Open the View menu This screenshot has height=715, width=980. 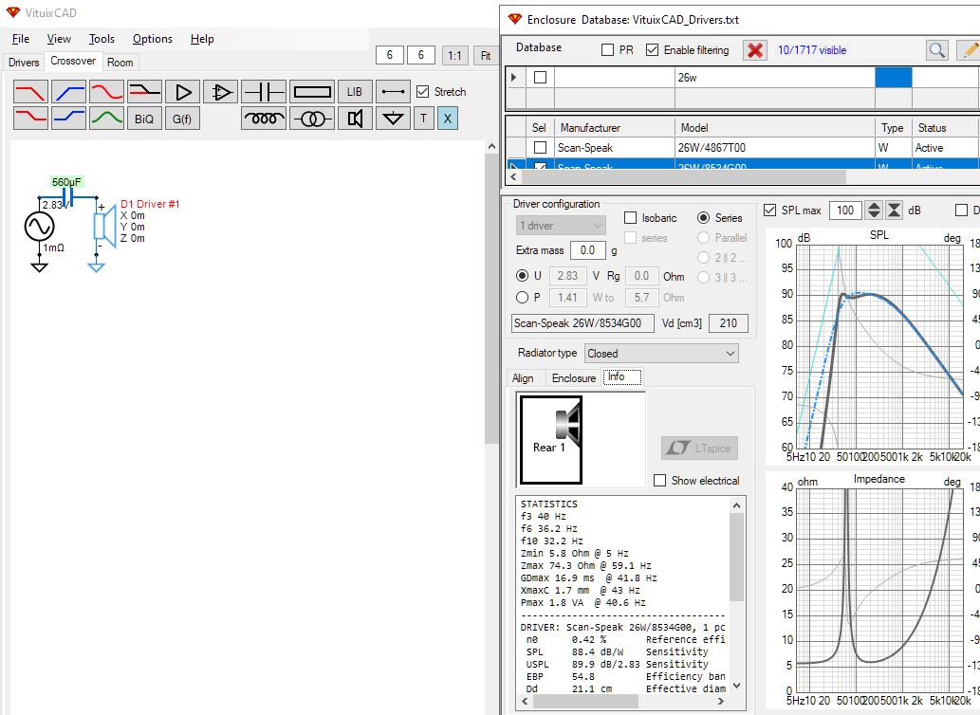[x=59, y=39]
